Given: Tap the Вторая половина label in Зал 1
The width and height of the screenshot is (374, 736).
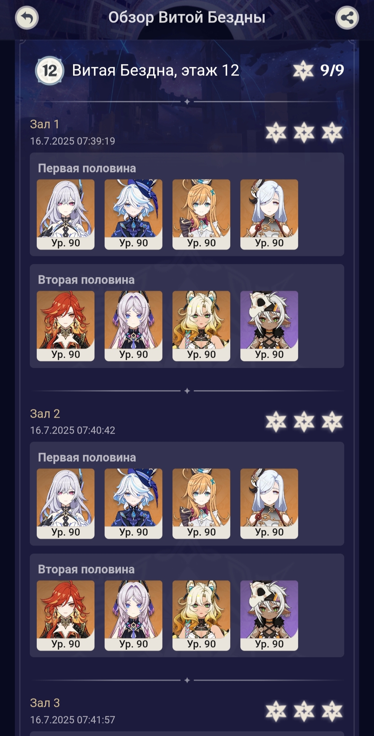Looking at the screenshot, I should (x=86, y=280).
